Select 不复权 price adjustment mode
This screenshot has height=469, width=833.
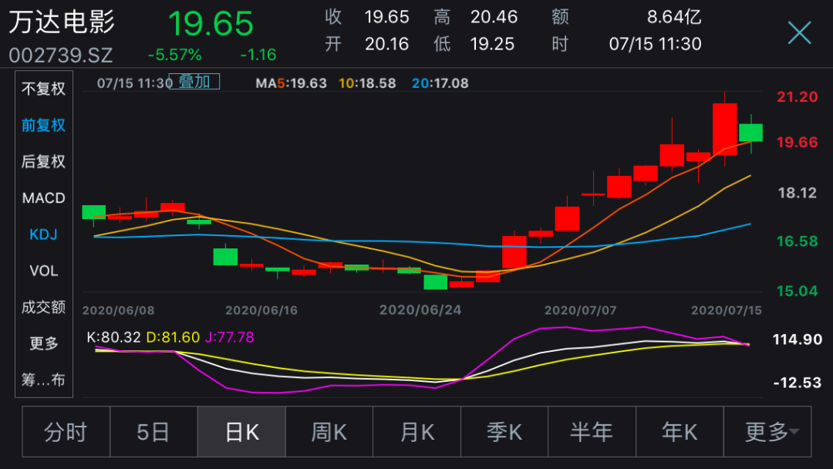(43, 89)
